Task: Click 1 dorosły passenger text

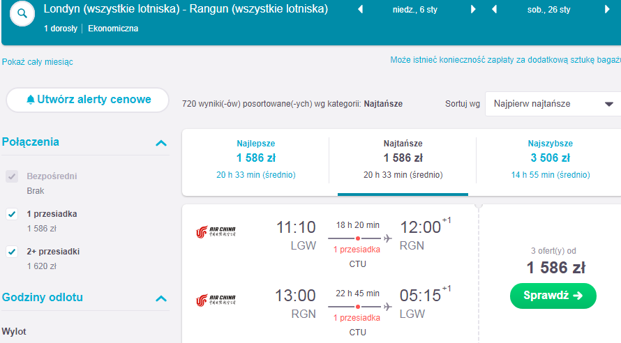Action: coord(61,29)
